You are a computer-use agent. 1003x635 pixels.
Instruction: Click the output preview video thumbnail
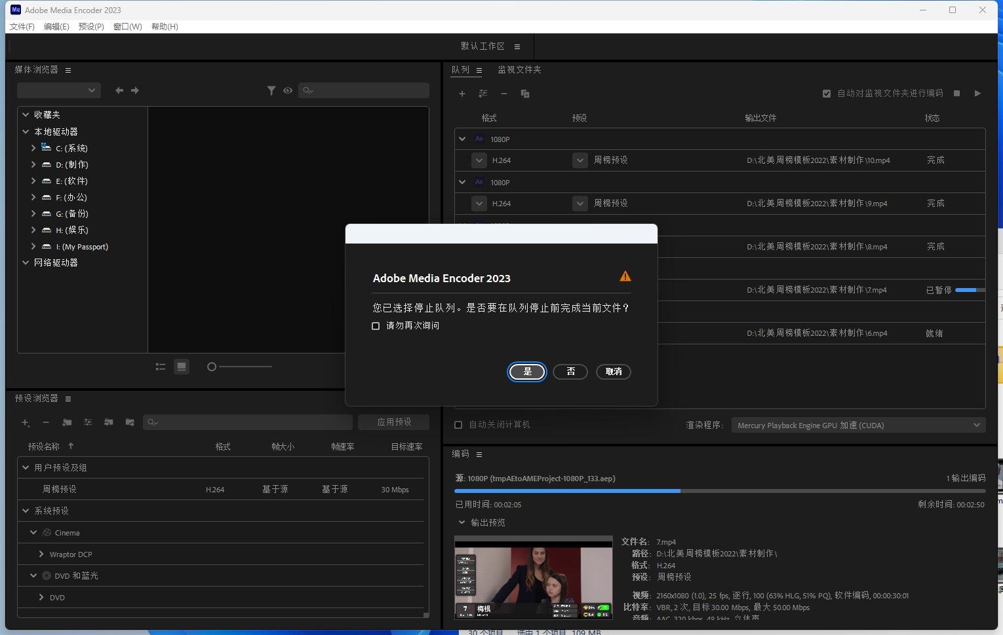(x=534, y=577)
